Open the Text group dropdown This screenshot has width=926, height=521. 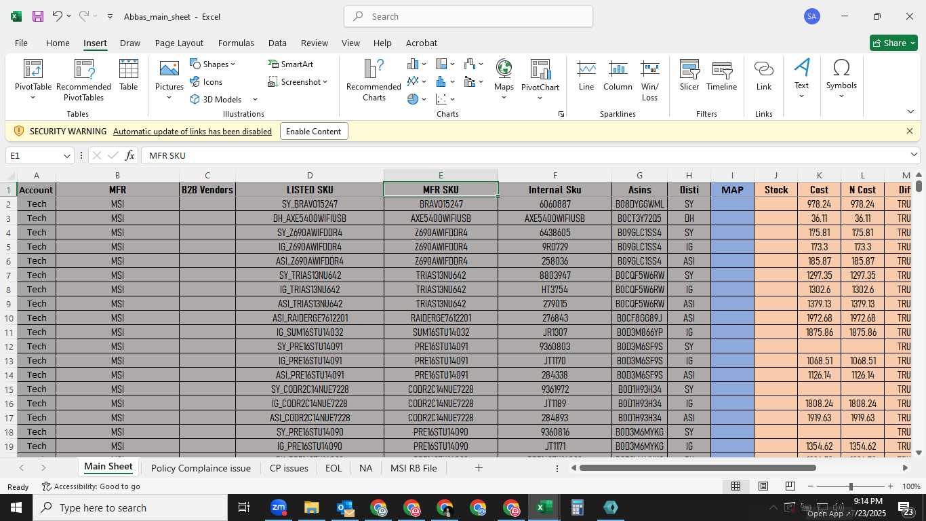[801, 79]
